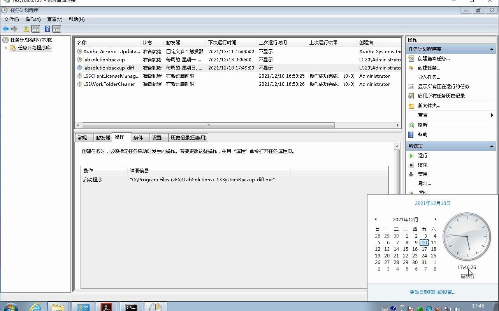This screenshot has width=499, height=311.
Task: Click the 创建基本任务 icon in the Actions pane
Action: click(x=411, y=58)
